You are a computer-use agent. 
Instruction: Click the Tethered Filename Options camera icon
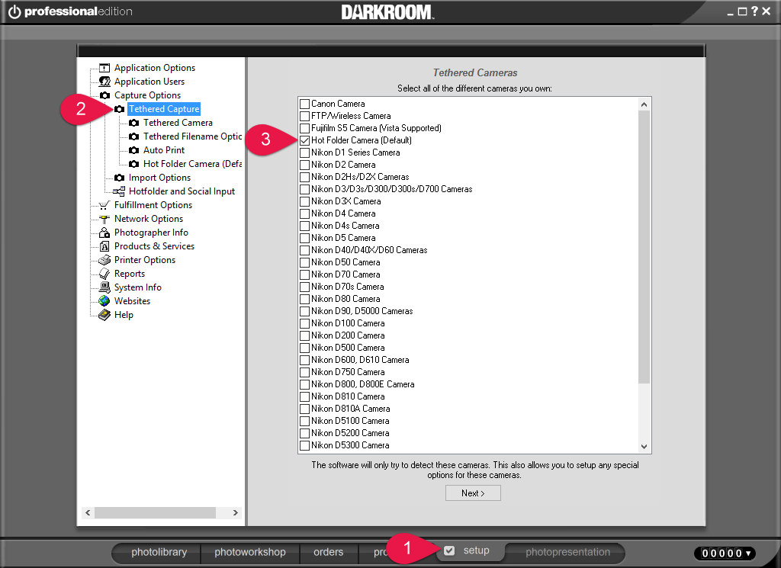pyautogui.click(x=133, y=136)
